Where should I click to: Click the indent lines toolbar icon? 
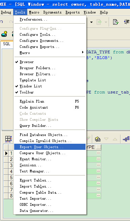coord(127,22)
